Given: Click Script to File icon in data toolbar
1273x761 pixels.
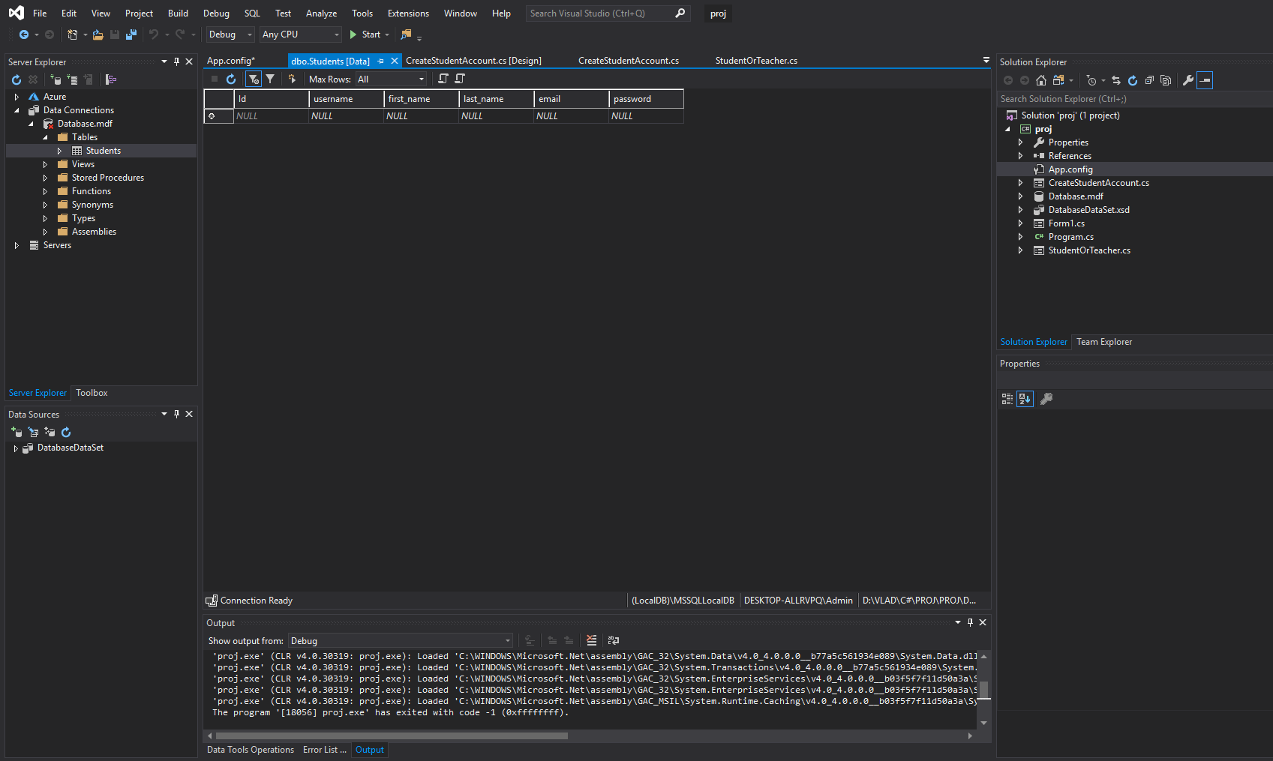Looking at the screenshot, I should click(460, 79).
